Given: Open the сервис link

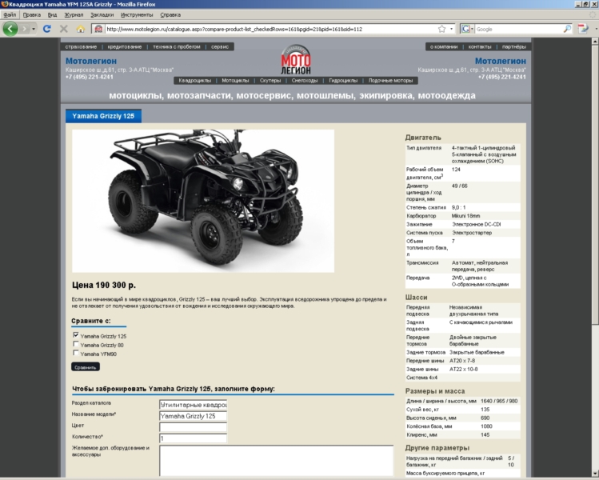Looking at the screenshot, I should 220,46.
